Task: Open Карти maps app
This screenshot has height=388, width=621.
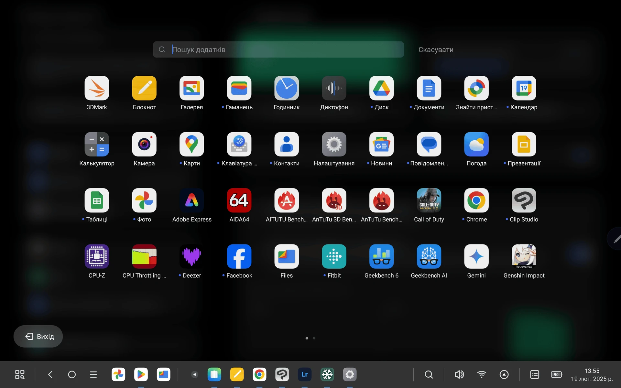Action: pyautogui.click(x=192, y=144)
